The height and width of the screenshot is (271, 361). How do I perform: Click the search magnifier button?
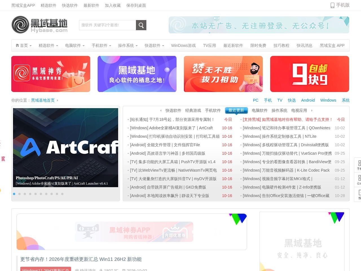coord(141,25)
